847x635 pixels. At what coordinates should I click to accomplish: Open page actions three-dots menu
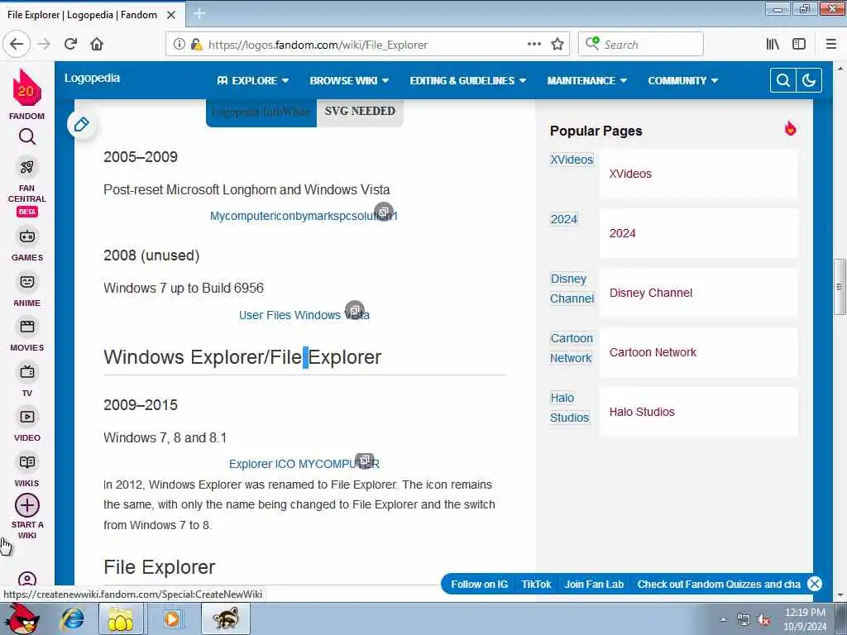534,45
